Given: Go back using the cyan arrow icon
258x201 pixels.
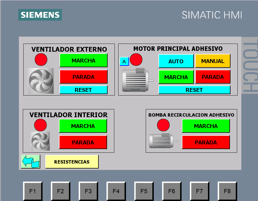Looking at the screenshot, I should click(31, 162).
